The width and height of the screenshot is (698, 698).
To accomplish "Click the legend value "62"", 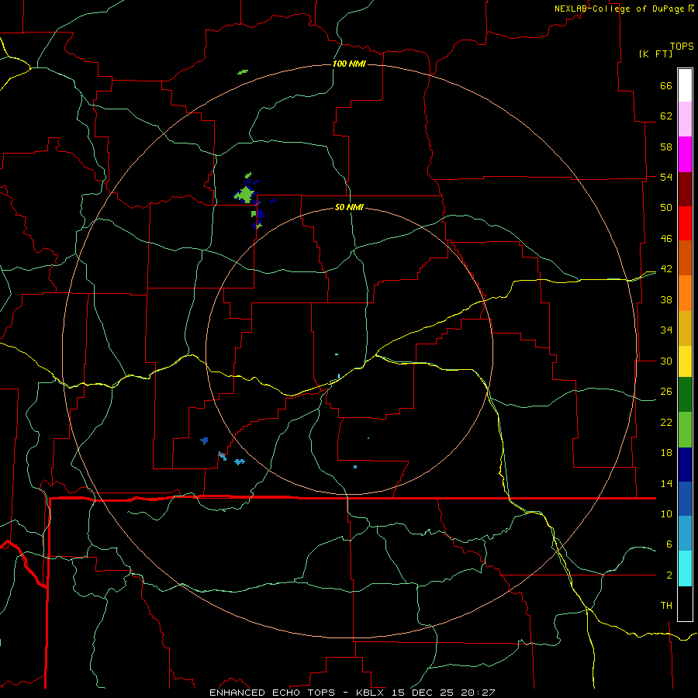I will 666,116.
